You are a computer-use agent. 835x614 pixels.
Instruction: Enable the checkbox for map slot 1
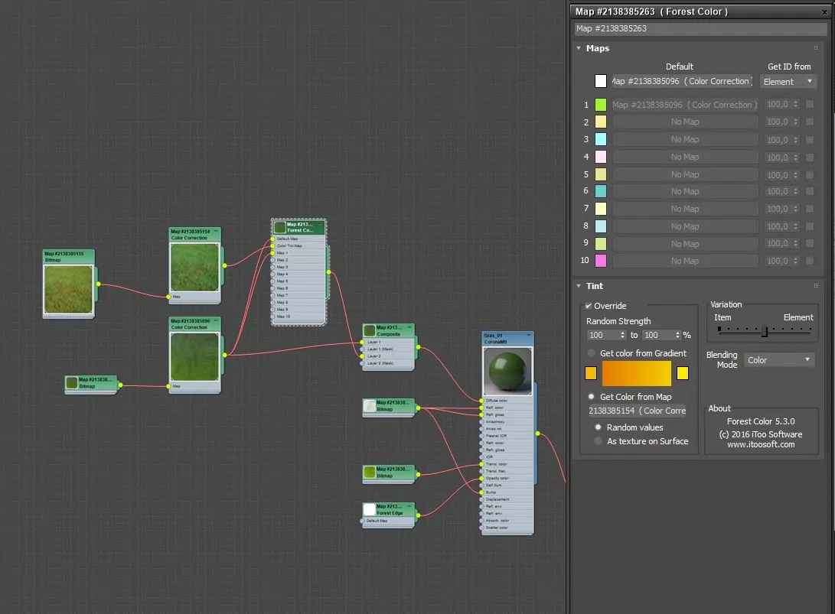(x=810, y=105)
